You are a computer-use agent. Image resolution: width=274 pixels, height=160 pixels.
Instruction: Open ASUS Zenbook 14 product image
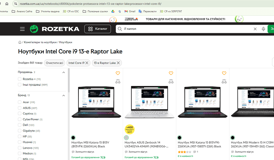[149, 102]
